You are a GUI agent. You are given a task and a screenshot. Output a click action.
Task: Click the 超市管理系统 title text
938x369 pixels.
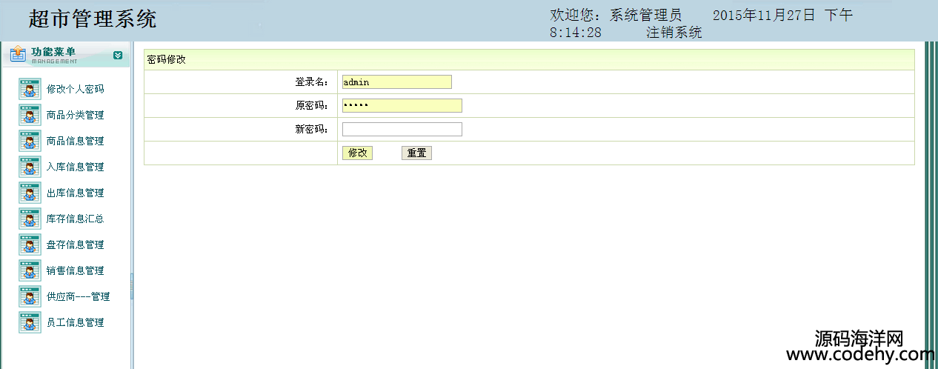93,19
